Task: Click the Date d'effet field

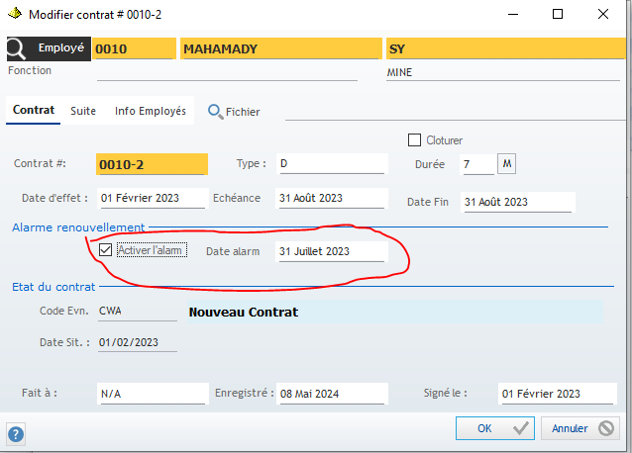Action: pyautogui.click(x=152, y=198)
